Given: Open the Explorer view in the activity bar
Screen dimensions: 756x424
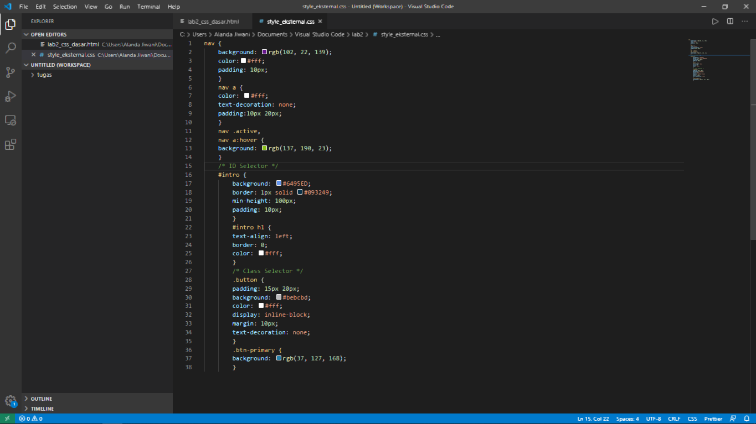Looking at the screenshot, I should coord(10,24).
